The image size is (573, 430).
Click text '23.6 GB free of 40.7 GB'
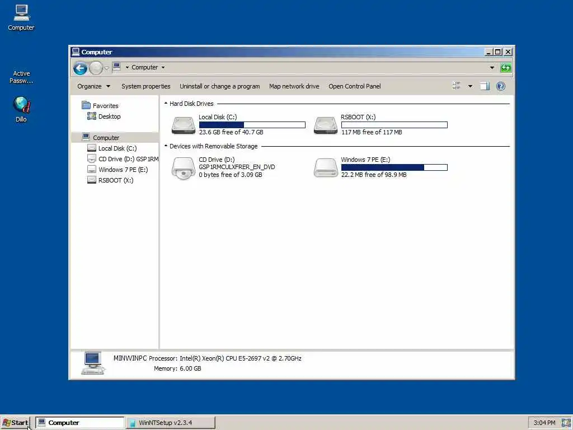pyautogui.click(x=231, y=132)
